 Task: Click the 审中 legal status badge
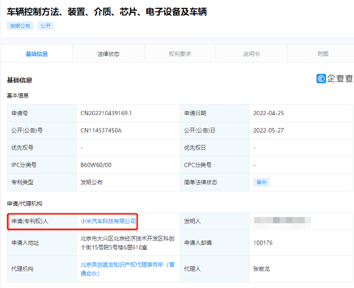261,182
